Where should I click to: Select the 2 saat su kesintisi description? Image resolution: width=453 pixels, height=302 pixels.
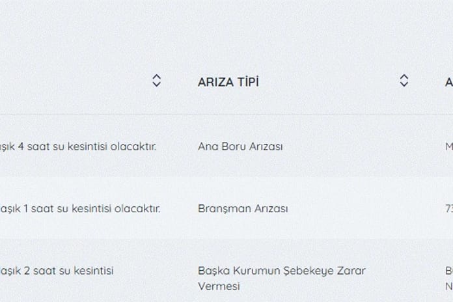click(57, 271)
